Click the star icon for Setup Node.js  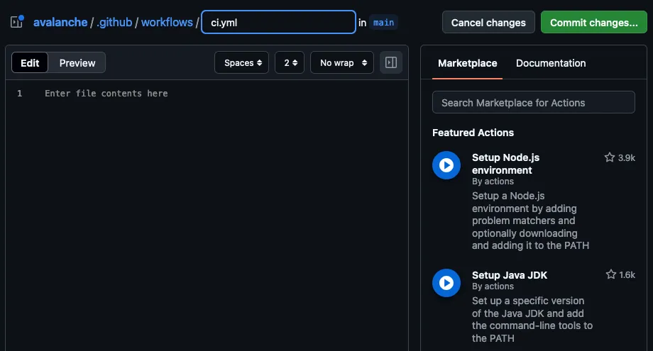pyautogui.click(x=610, y=157)
